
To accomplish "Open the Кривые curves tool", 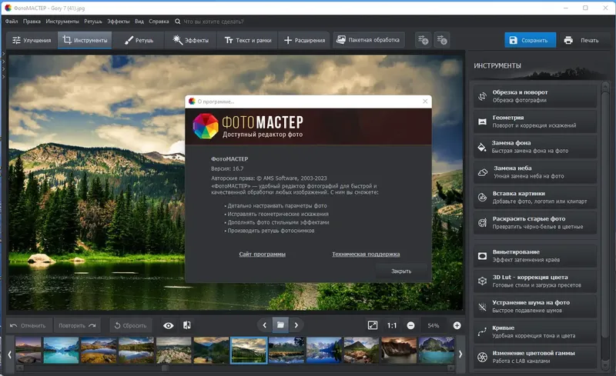I will 534,331.
